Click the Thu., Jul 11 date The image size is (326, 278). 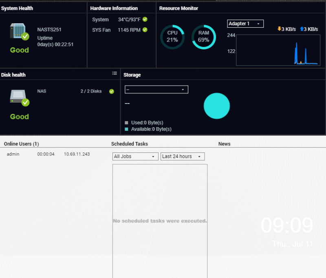[293, 244]
